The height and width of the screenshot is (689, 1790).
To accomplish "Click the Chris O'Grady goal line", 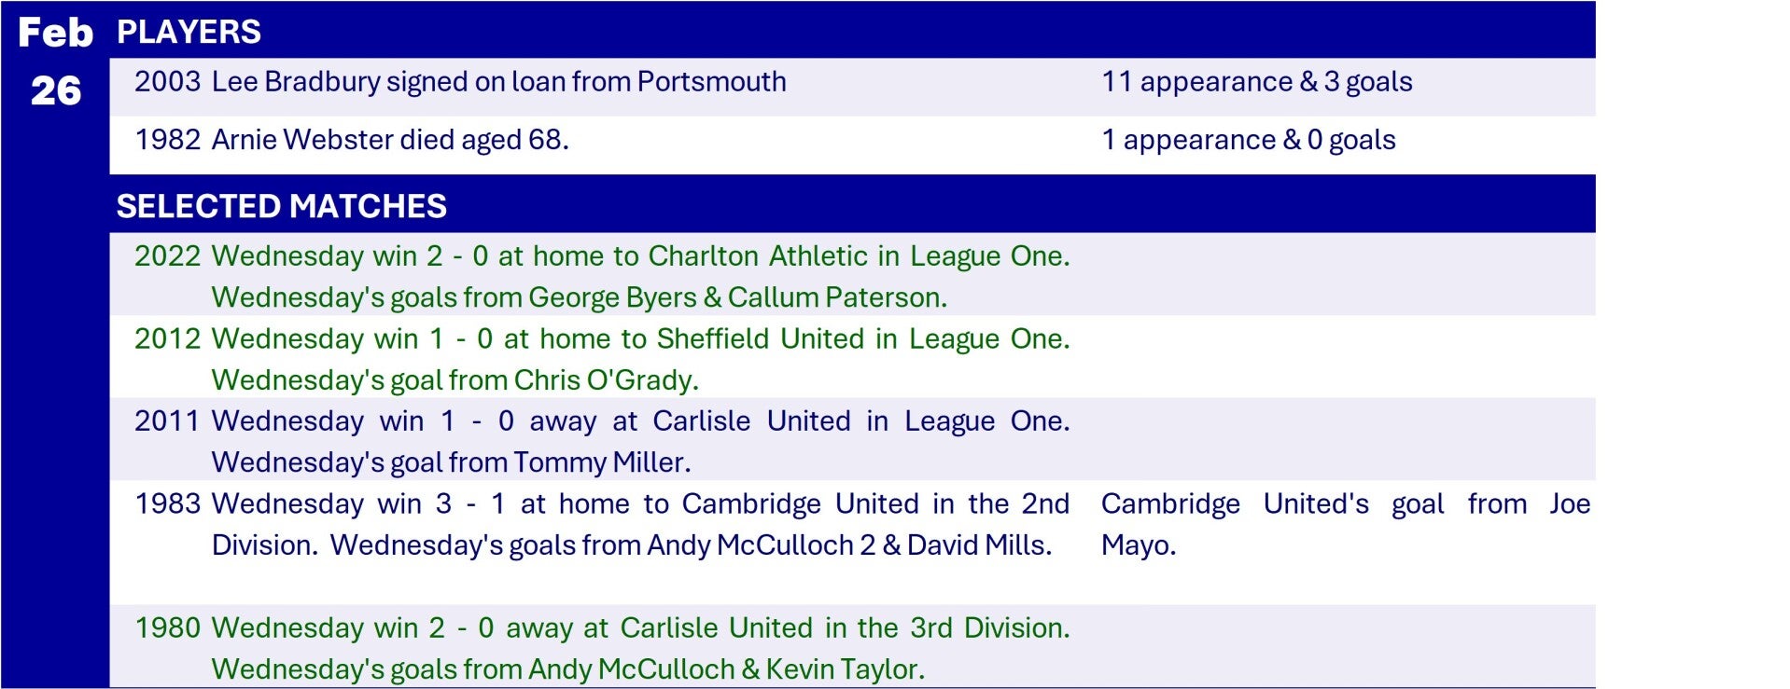I will pos(454,380).
